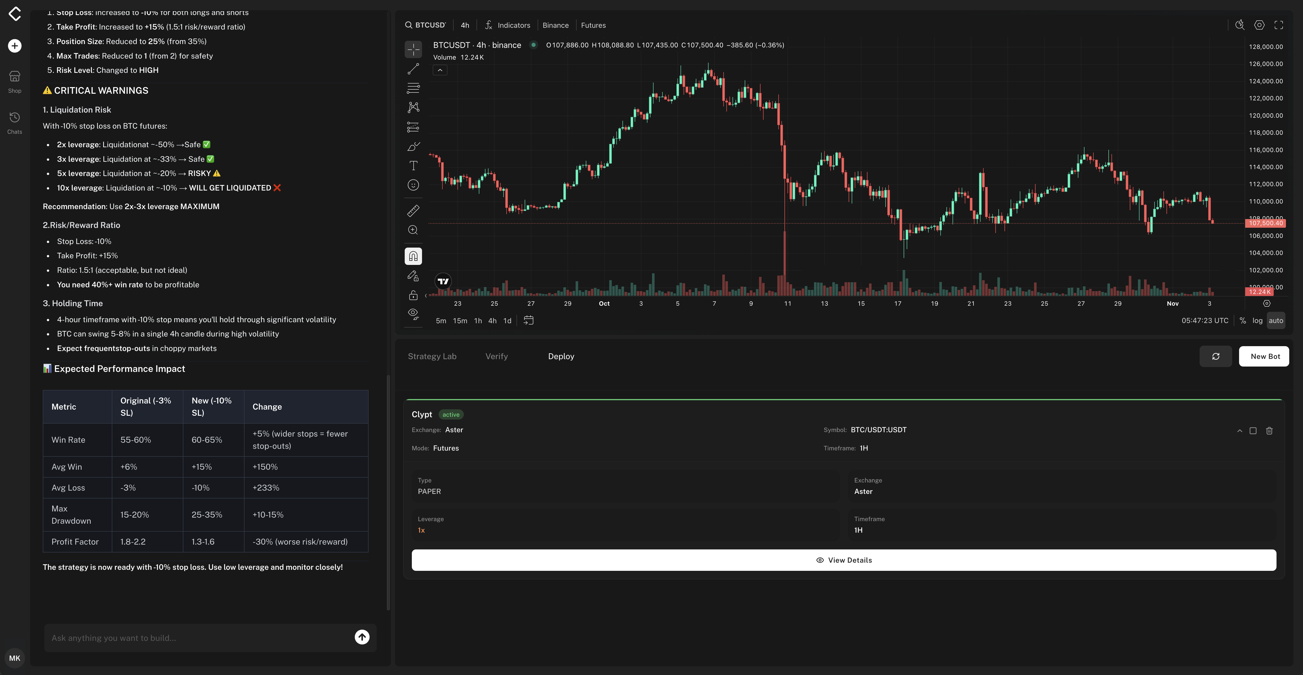Open the XABCD pattern tool
This screenshot has height=675, width=1303.
point(413,107)
